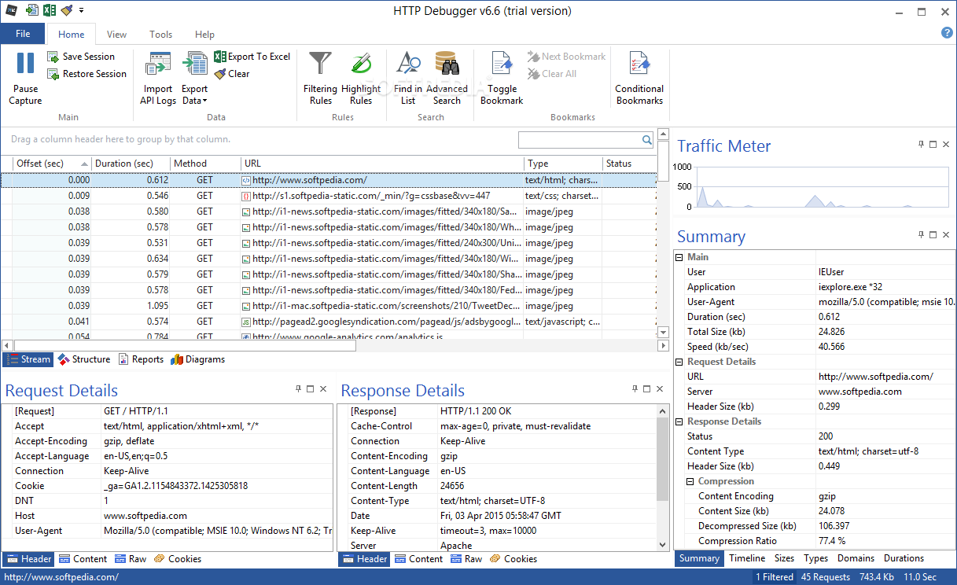The width and height of the screenshot is (957, 585).
Task: Open the View ribbon tab
Action: 116,35
